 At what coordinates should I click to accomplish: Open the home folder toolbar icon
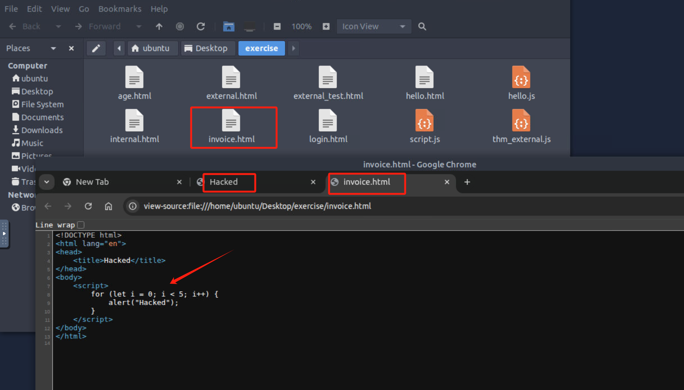click(x=229, y=27)
